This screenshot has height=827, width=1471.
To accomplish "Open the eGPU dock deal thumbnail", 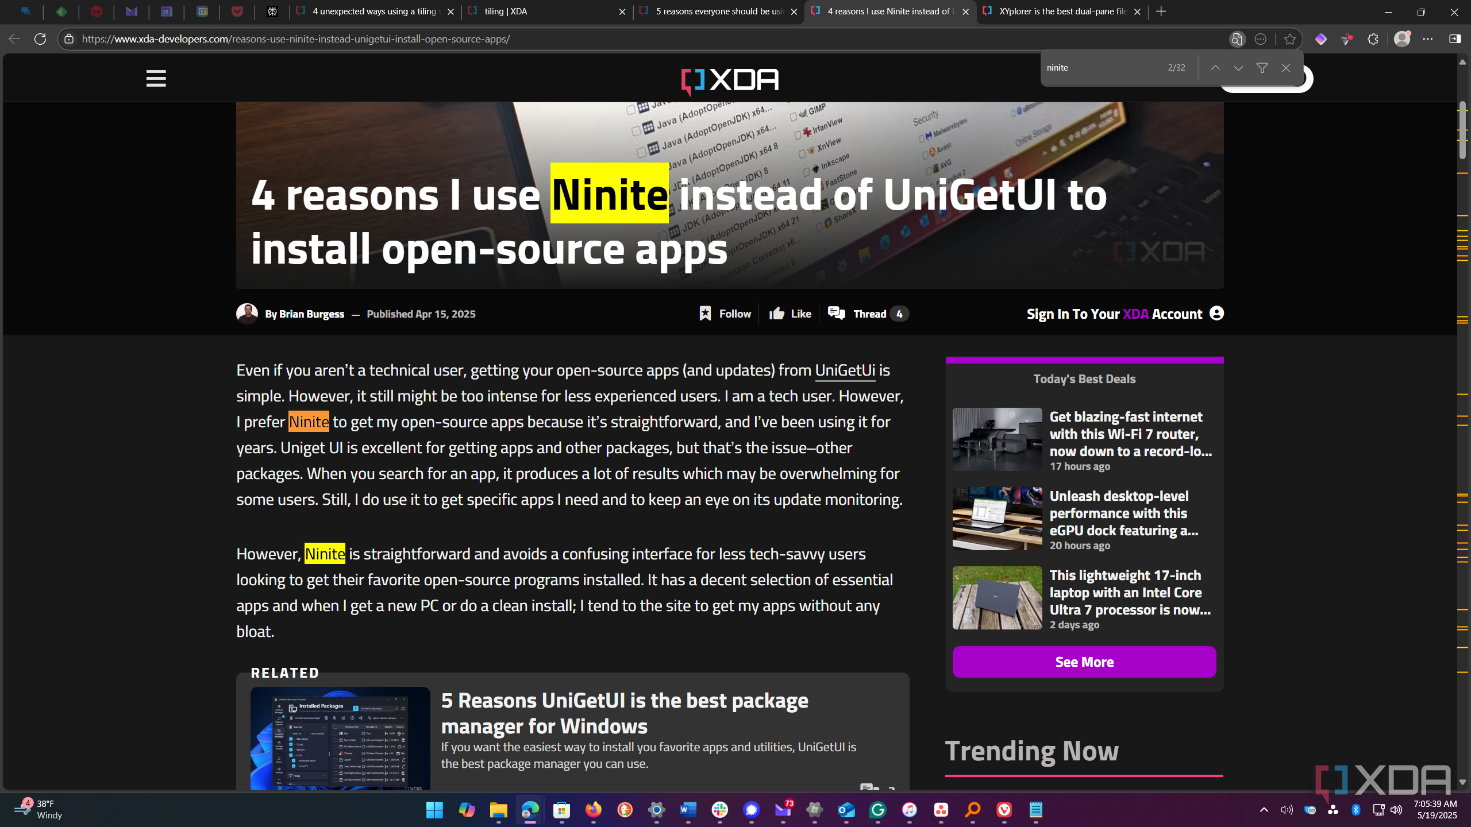I will [x=997, y=519].
